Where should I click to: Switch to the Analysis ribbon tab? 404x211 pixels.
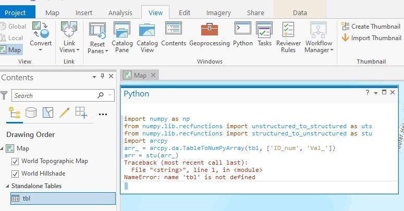pyautogui.click(x=120, y=13)
